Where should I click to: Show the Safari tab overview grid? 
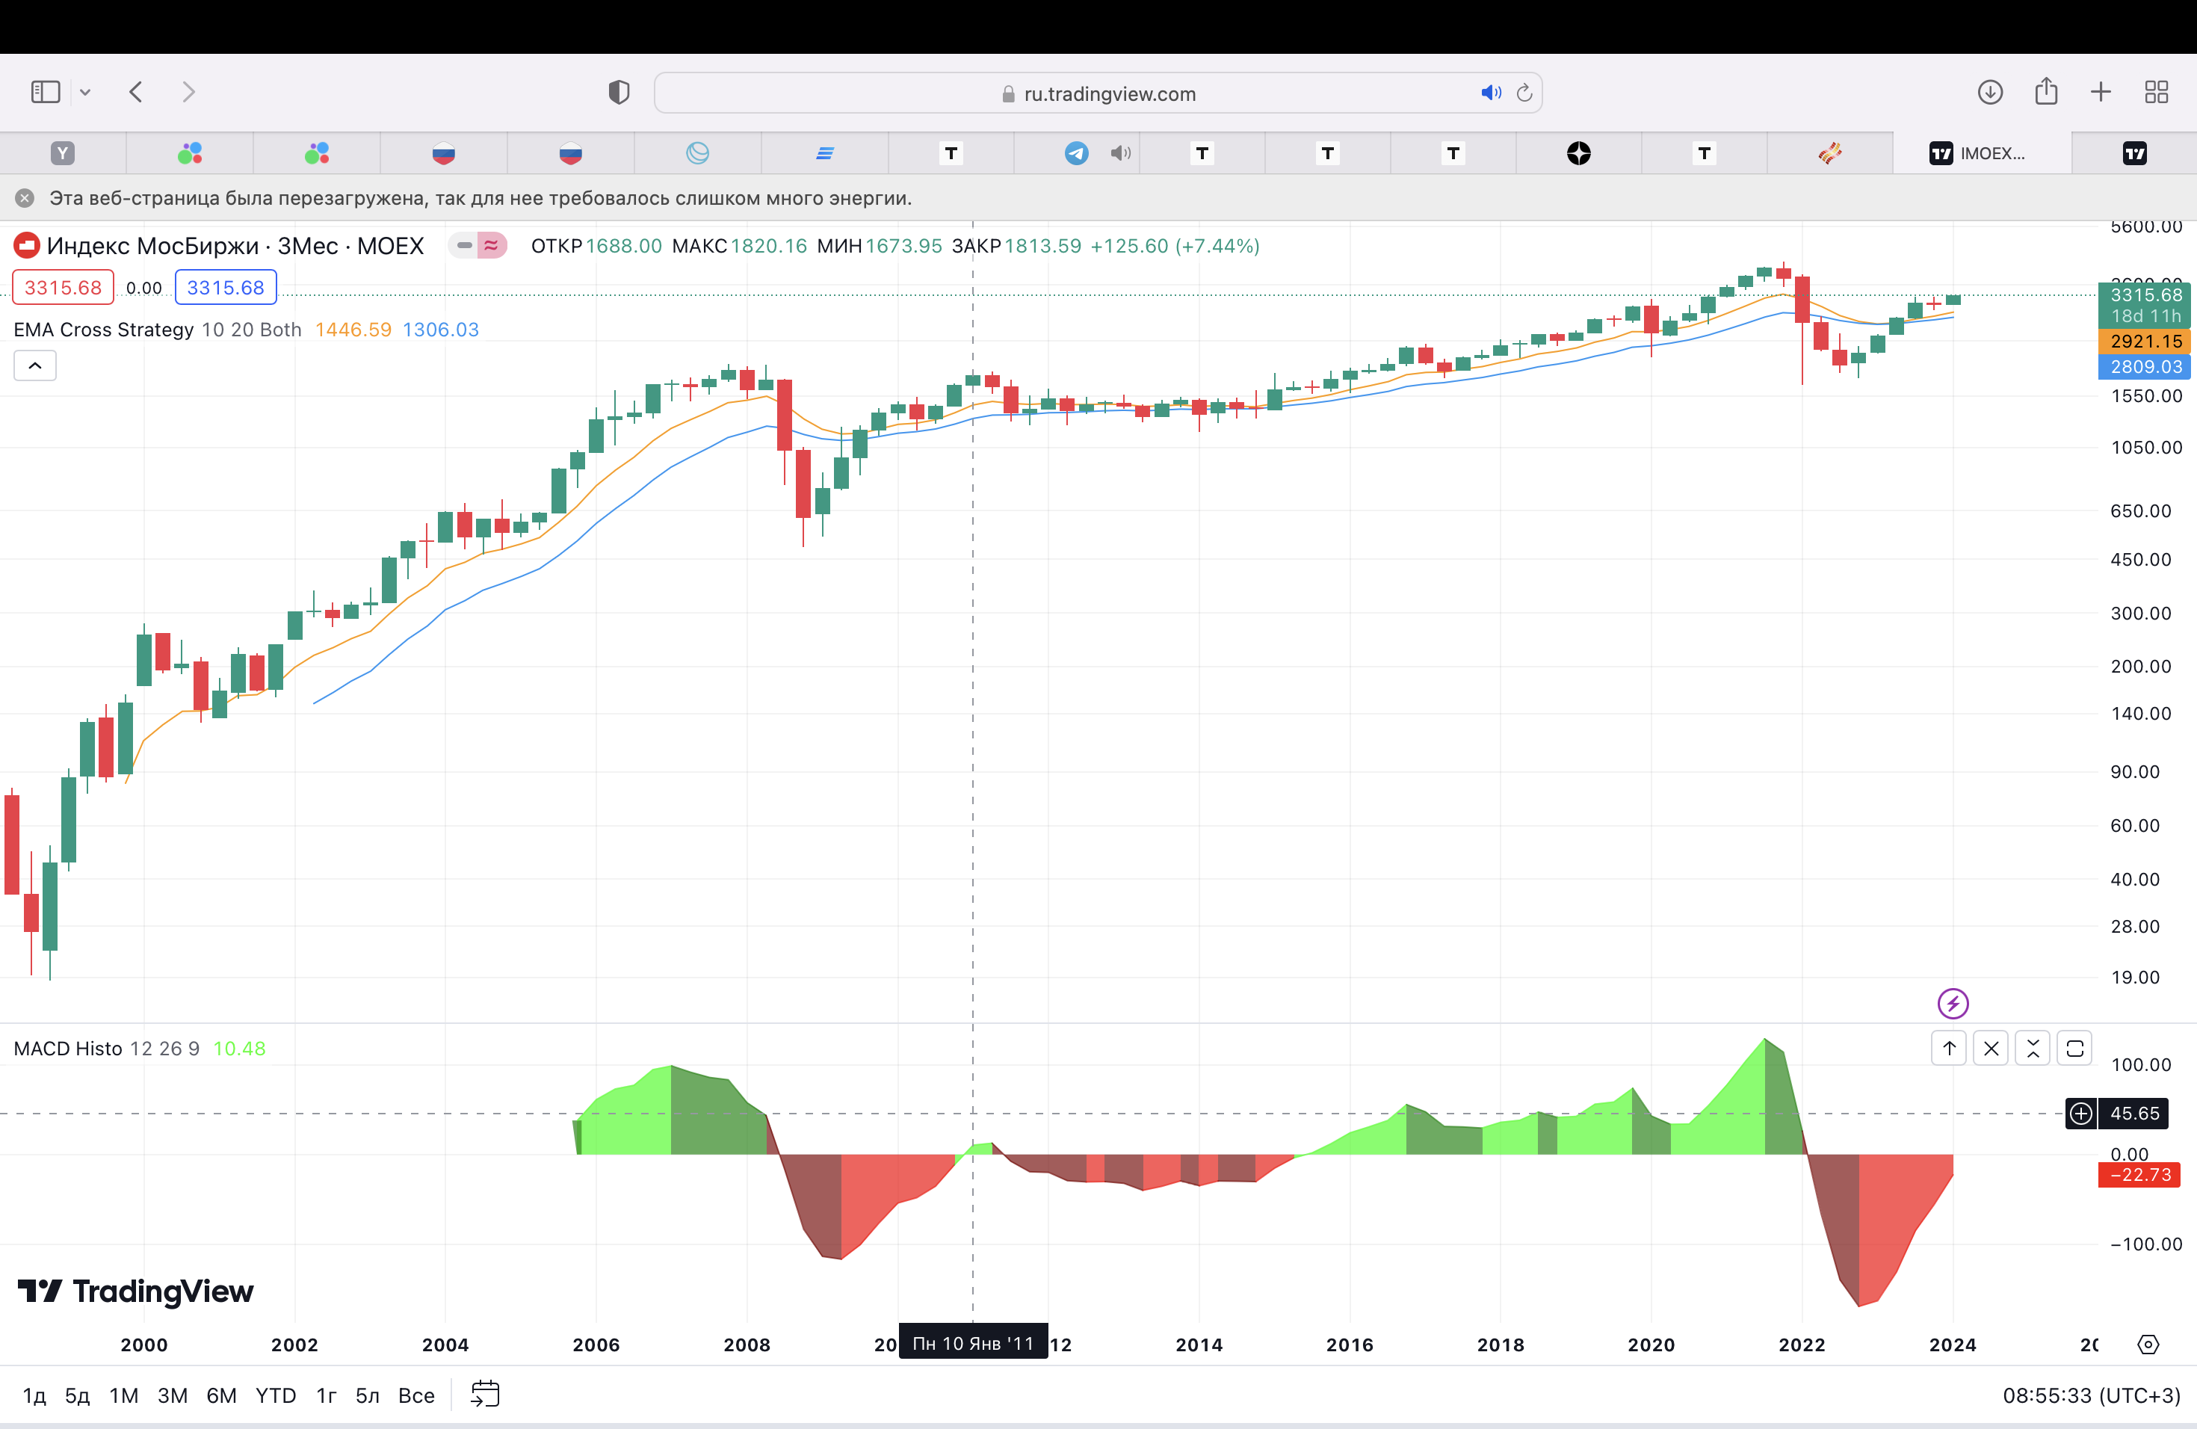[2157, 93]
